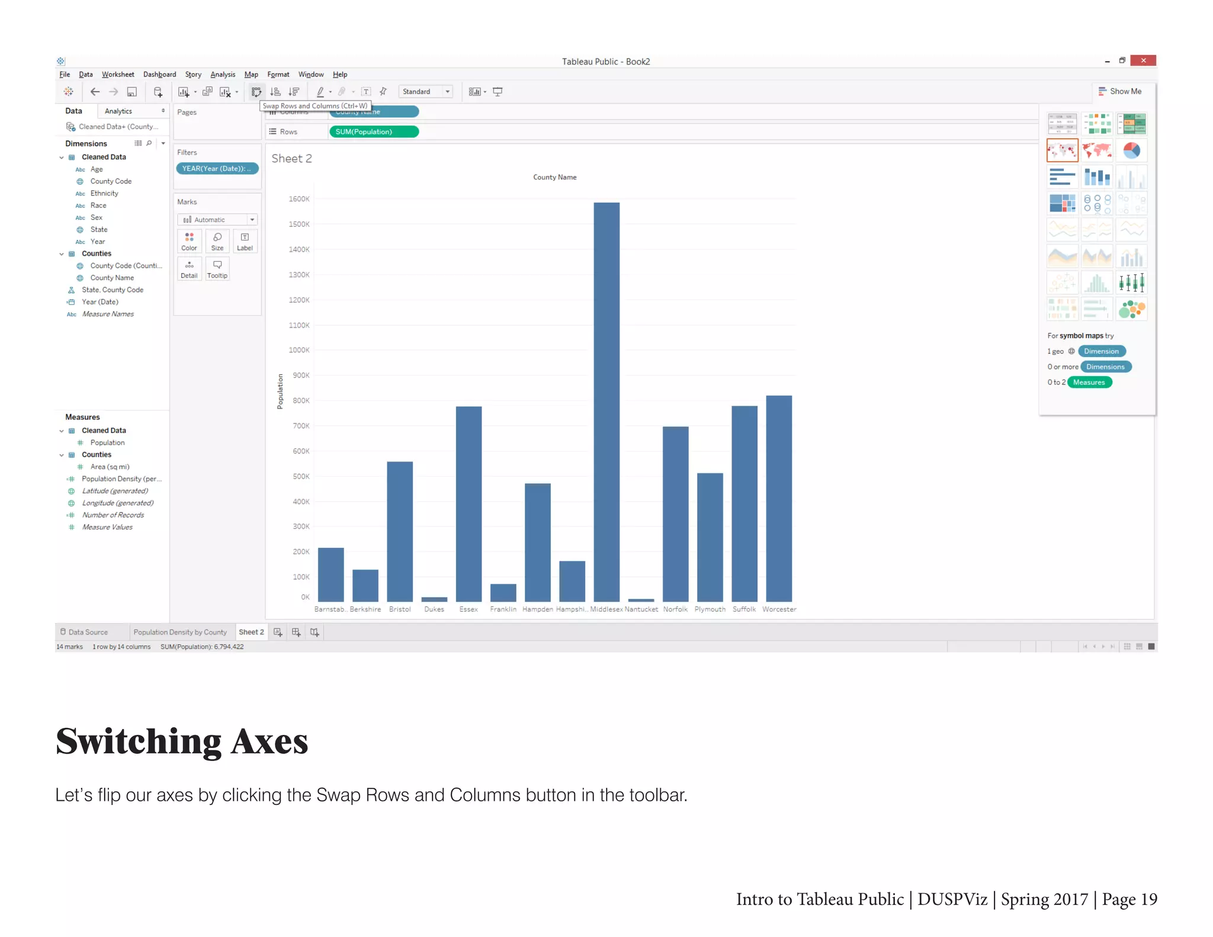Collapse Cleaned Data under Dimensions

point(62,158)
